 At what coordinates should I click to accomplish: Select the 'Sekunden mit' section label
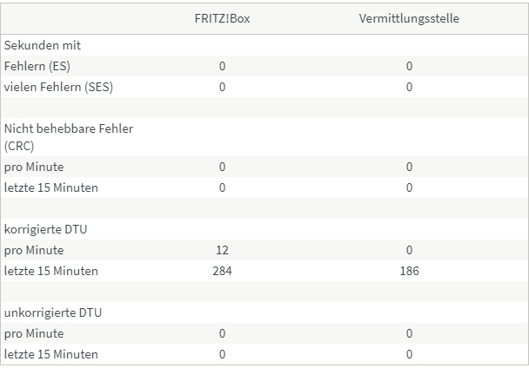(43, 45)
